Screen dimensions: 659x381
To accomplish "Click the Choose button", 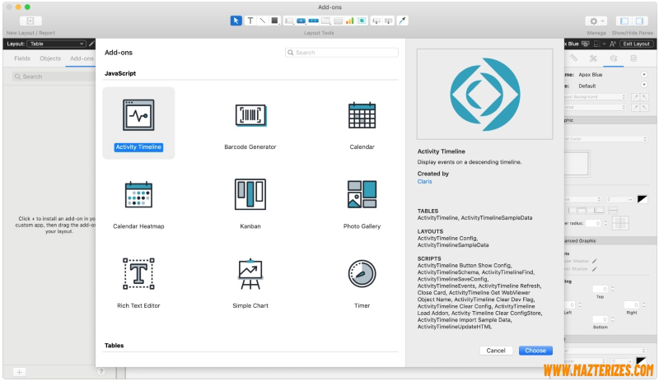I will 535,351.
